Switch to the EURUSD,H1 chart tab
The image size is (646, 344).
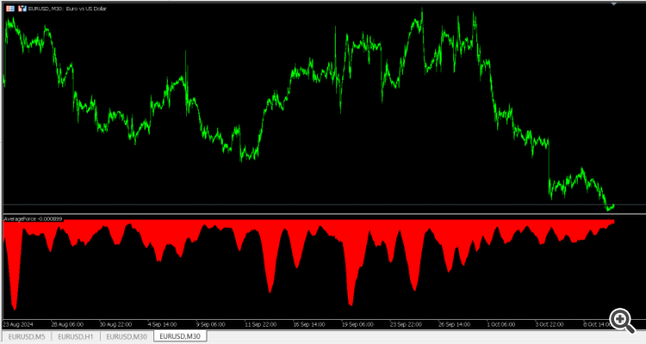[x=76, y=336]
